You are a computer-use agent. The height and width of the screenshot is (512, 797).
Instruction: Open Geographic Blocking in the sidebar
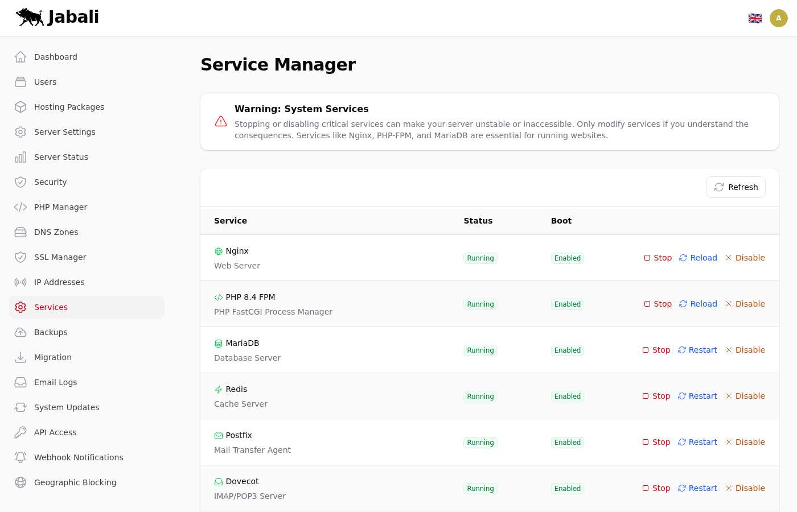click(x=75, y=482)
